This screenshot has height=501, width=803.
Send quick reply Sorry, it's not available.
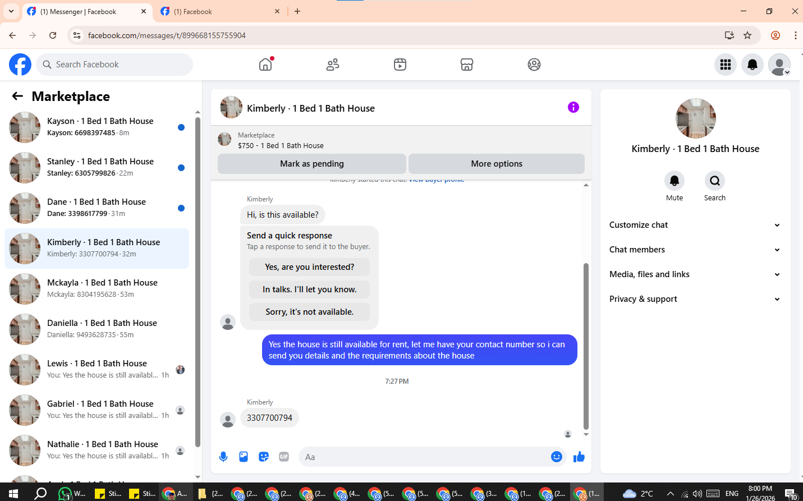click(310, 312)
